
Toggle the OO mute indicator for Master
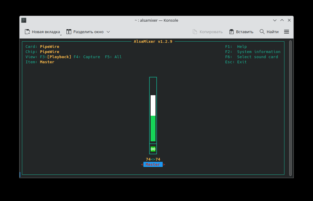coord(153,149)
